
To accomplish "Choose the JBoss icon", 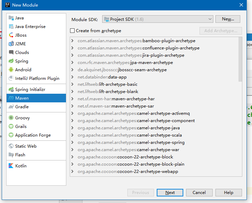I will coord(11,35).
